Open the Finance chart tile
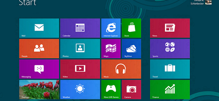 170,90
